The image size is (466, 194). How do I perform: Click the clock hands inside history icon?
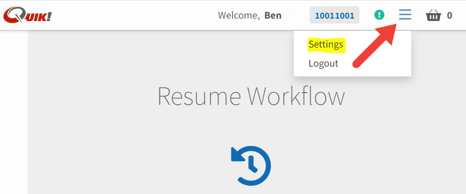pos(253,165)
